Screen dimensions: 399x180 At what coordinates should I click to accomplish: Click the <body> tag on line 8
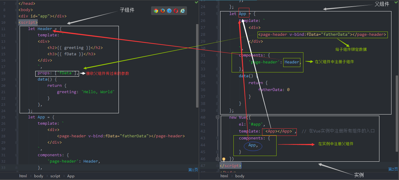(26, 10)
